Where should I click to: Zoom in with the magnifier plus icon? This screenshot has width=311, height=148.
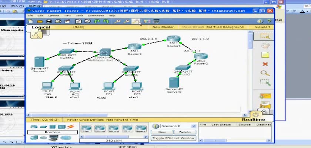pos(117,21)
